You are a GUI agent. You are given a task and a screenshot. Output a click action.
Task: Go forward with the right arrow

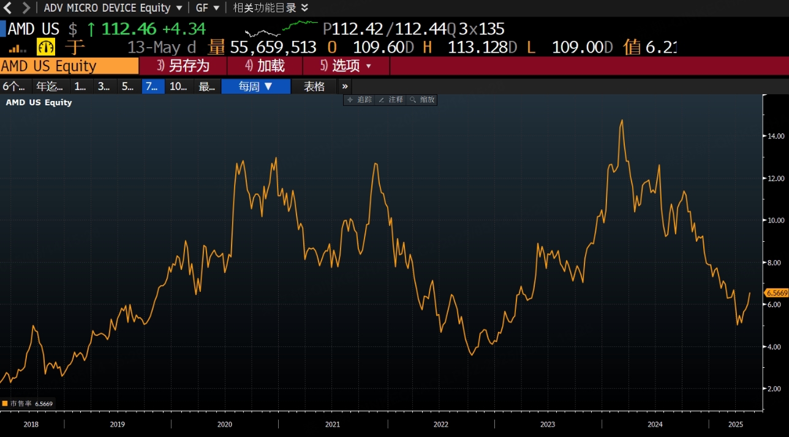click(26, 8)
